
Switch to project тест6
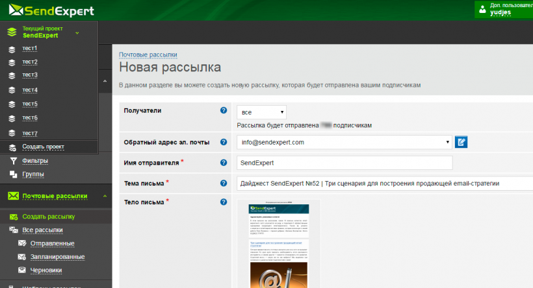[30, 117]
